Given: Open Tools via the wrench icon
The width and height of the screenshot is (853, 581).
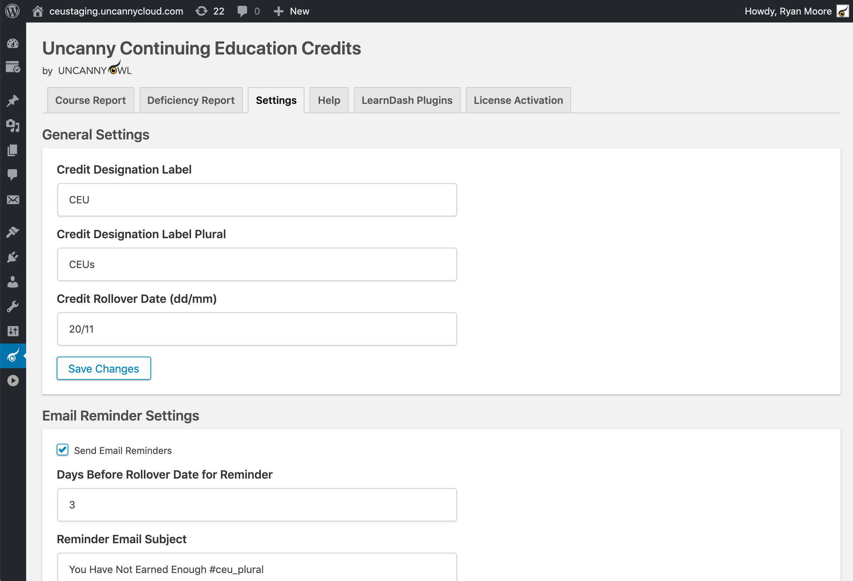Looking at the screenshot, I should click(x=13, y=306).
